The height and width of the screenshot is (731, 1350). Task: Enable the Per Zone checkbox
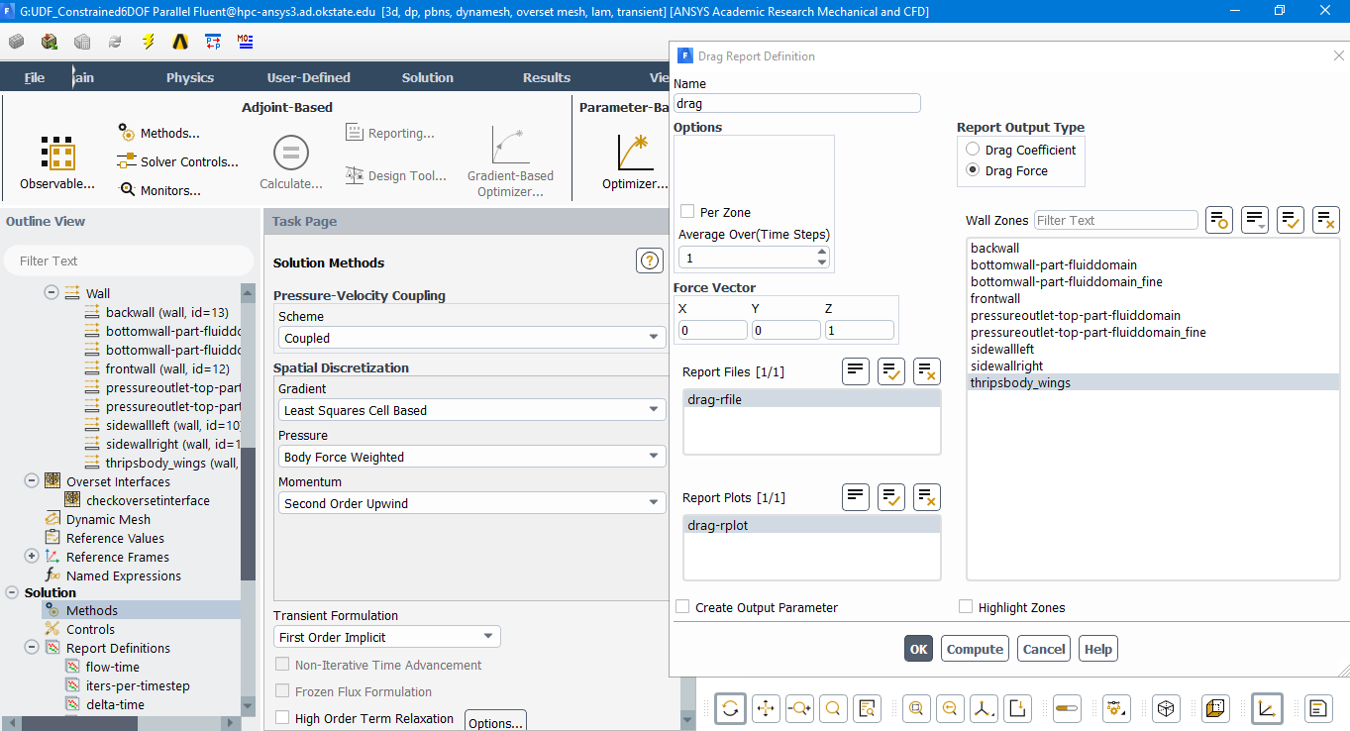(687, 212)
